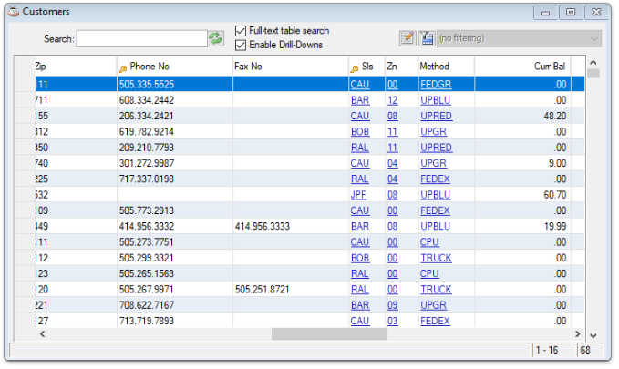The image size is (619, 369).
Task: Open the FEDGR method link in first row
Action: 436,84
